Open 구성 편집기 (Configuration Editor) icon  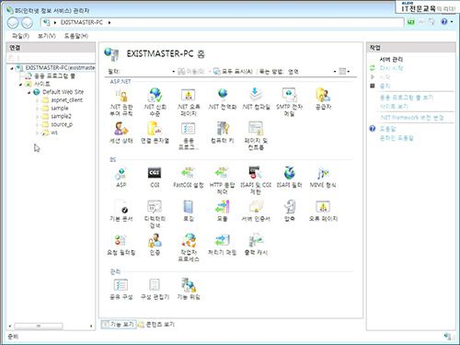point(155,289)
